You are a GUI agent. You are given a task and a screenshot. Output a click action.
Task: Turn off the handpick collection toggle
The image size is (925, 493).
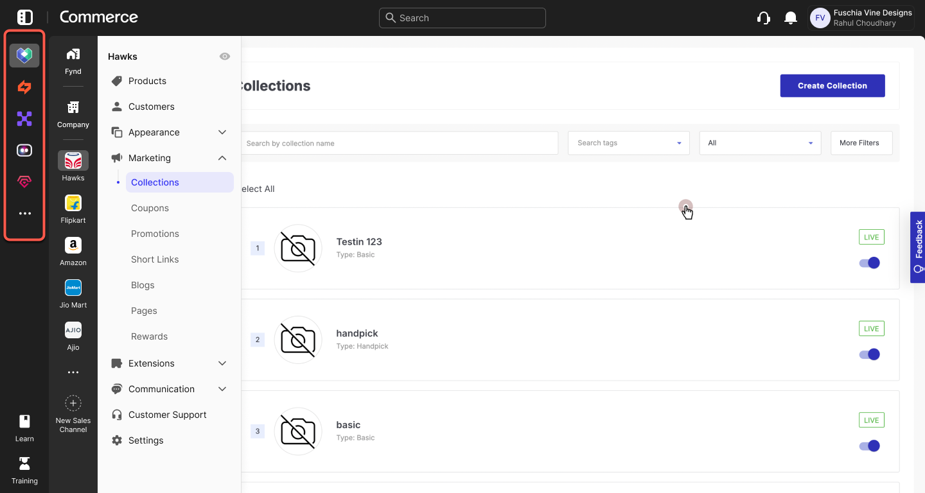click(x=869, y=354)
